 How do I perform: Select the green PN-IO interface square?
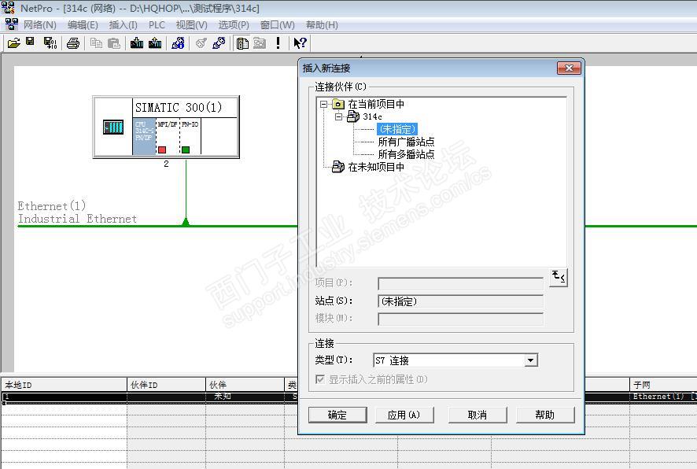186,150
